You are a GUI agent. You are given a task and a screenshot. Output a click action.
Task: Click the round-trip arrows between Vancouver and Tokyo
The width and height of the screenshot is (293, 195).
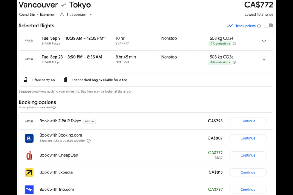tap(63, 5)
